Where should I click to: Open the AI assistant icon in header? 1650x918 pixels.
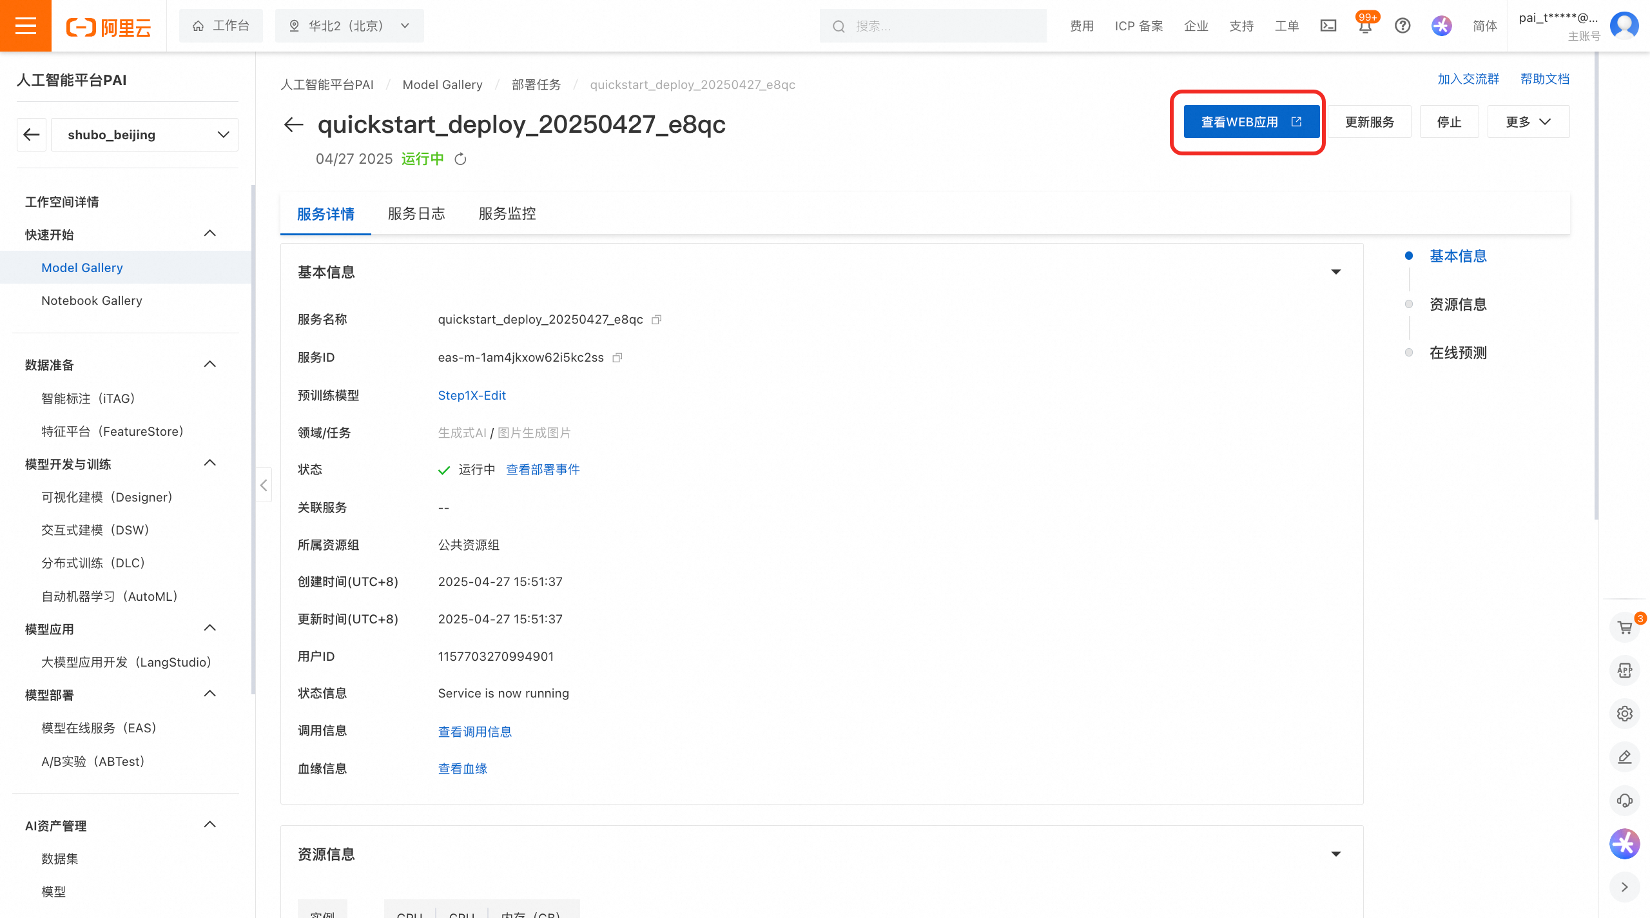coord(1441,26)
